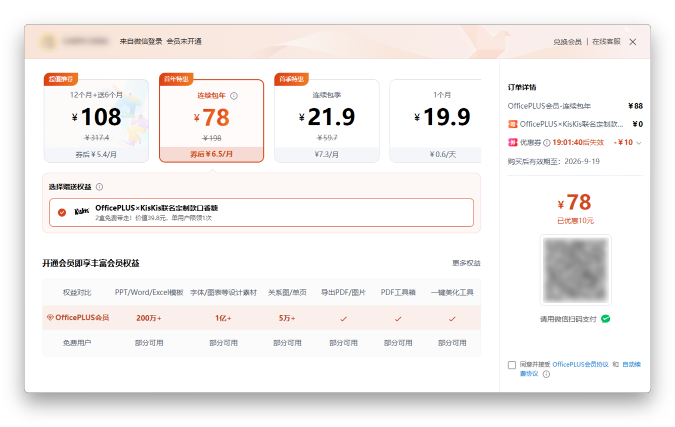This screenshot has height=427, width=675.
Task: Click the info icon after 自动续费协议
Action: [545, 374]
